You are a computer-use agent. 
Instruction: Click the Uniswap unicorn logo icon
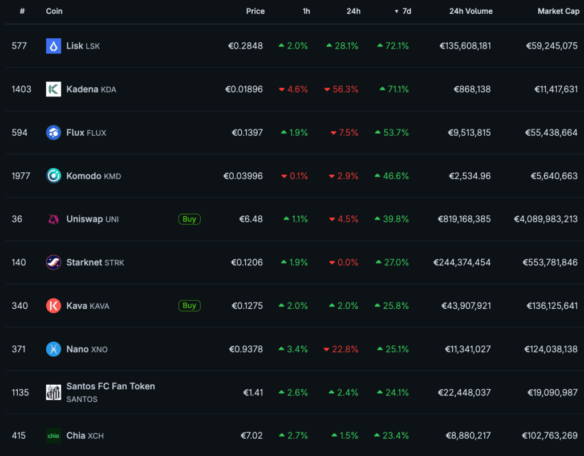pyautogui.click(x=53, y=219)
